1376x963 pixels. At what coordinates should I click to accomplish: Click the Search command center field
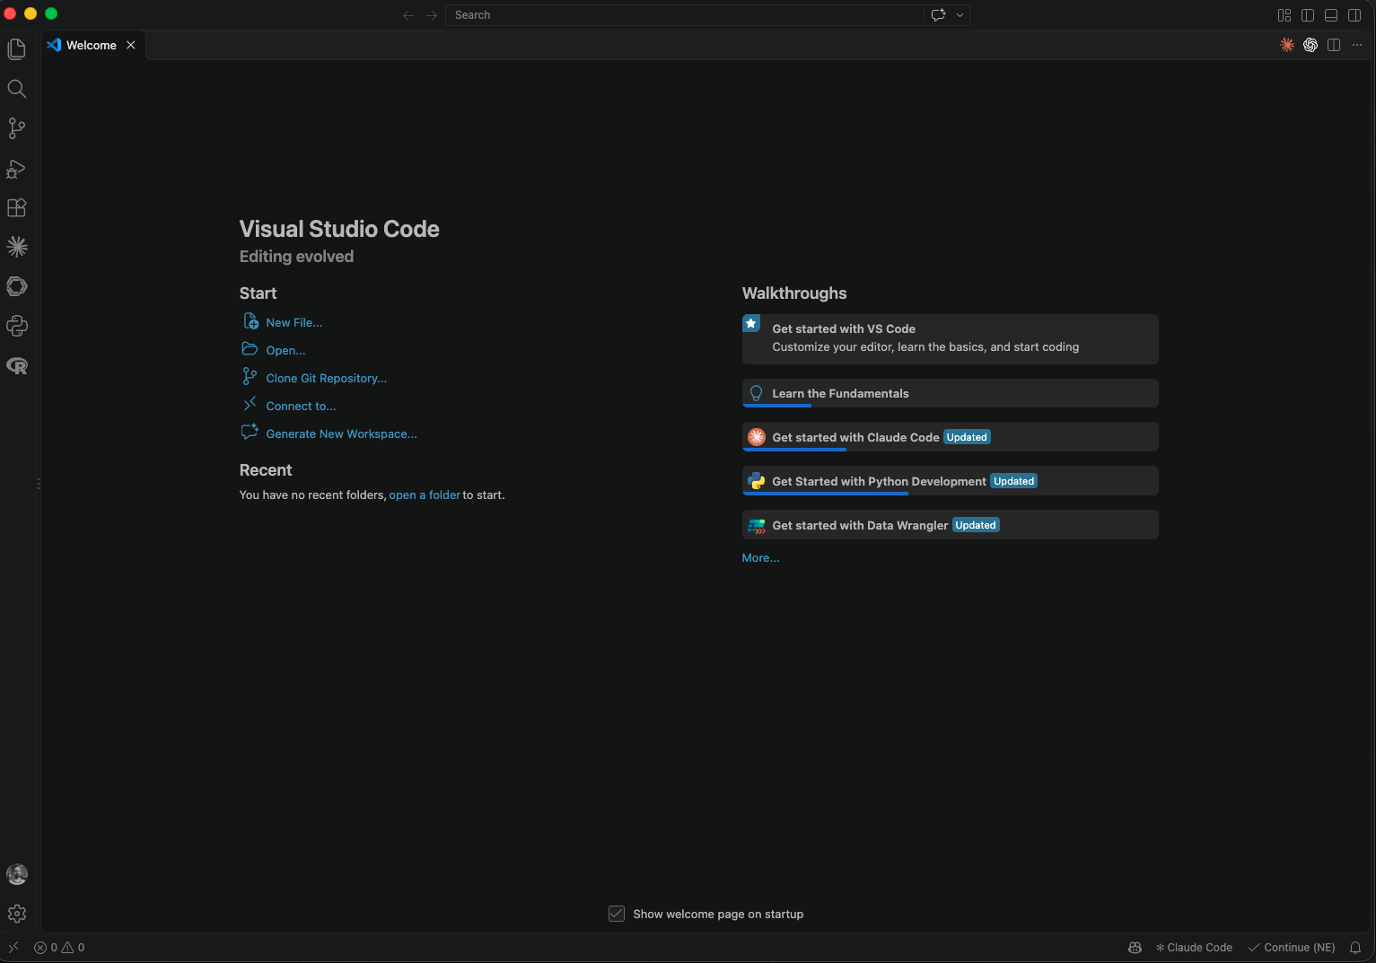pos(685,15)
